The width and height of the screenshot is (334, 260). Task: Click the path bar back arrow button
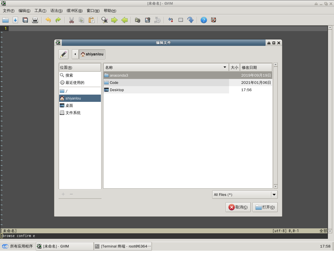tap(75, 54)
